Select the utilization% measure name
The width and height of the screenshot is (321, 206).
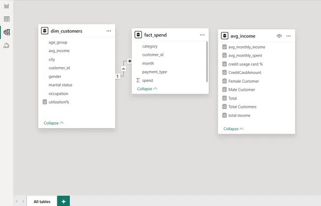pos(59,102)
